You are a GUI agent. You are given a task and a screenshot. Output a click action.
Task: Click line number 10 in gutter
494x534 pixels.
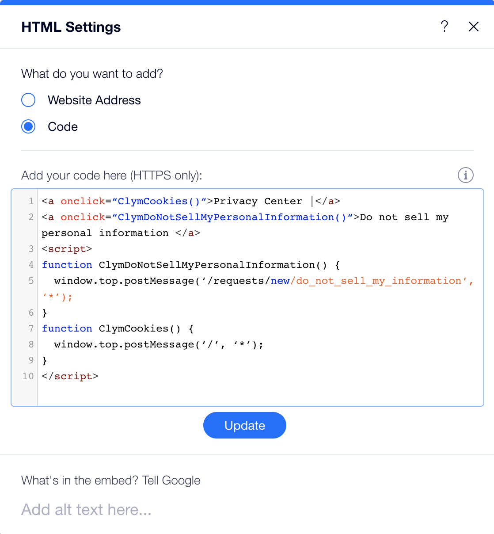point(28,376)
